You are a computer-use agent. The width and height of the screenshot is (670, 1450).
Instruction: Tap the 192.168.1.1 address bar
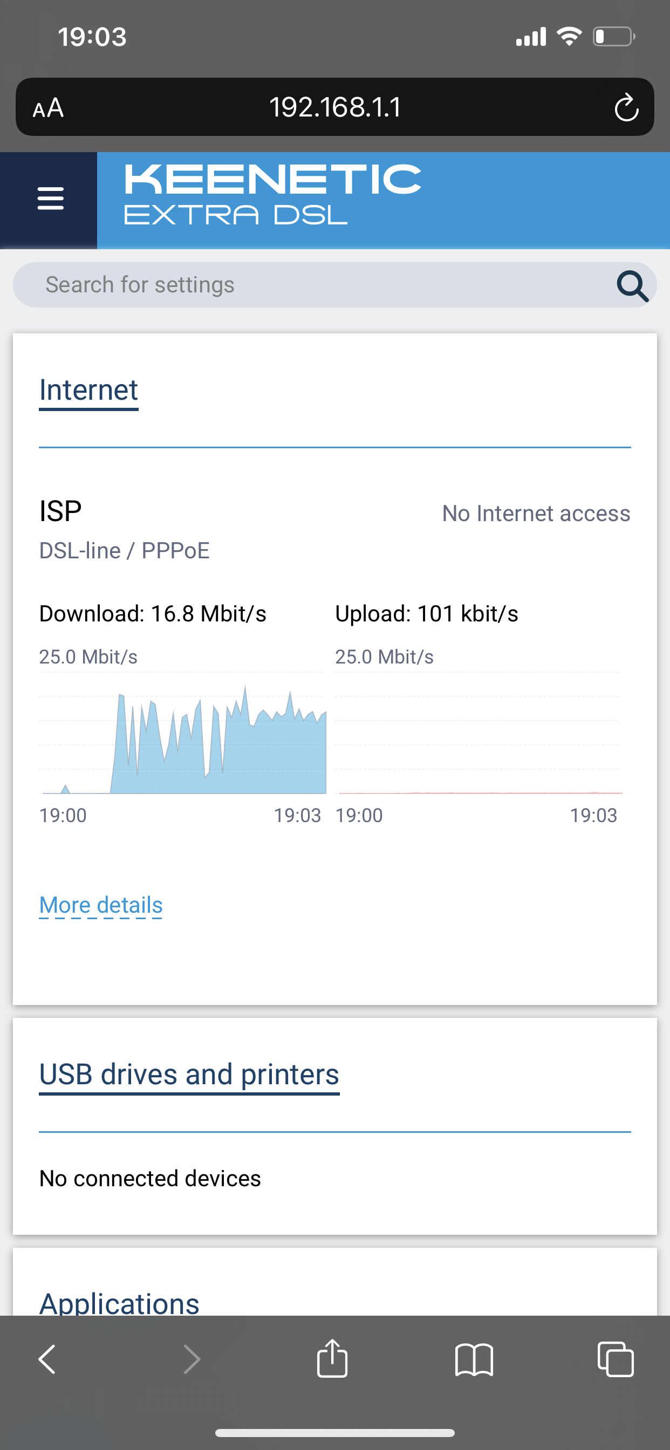point(335,107)
